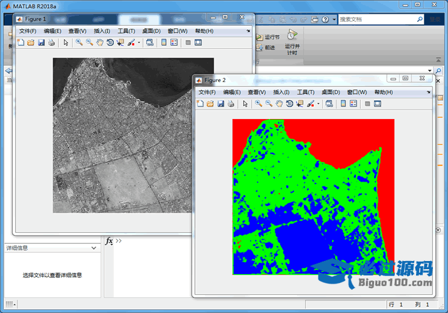Viewport: 448px width, 313px height.
Task: Show plot tools and dock Figure 1
Action: click(198, 43)
